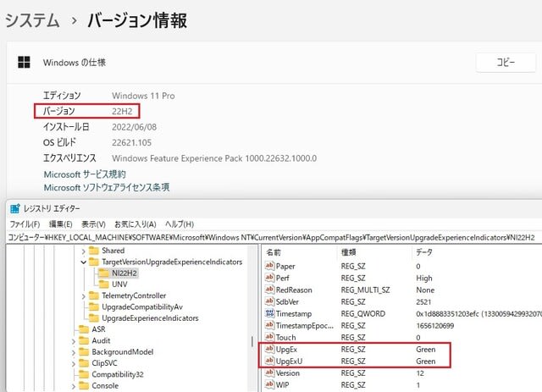The height and width of the screenshot is (392, 542).
Task: Click the 2022/06/08 install date value
Action: [134, 127]
